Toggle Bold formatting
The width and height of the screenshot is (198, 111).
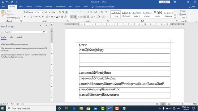point(25,17)
